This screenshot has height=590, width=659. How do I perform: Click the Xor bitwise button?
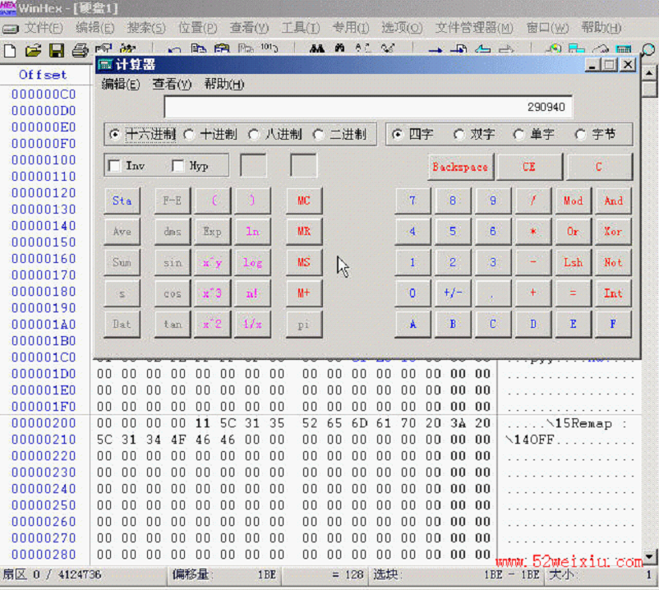click(x=613, y=232)
